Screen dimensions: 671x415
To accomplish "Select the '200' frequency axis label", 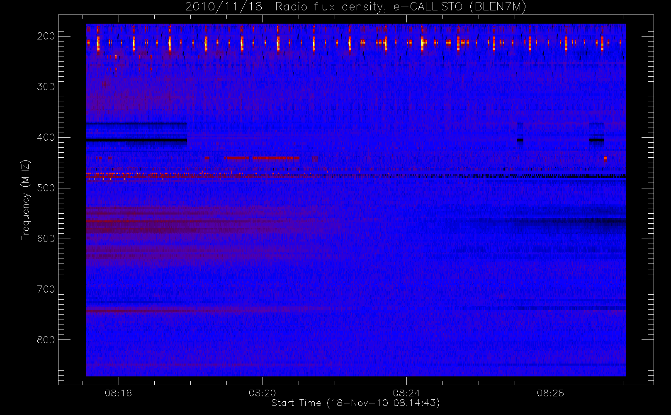I will [46, 36].
